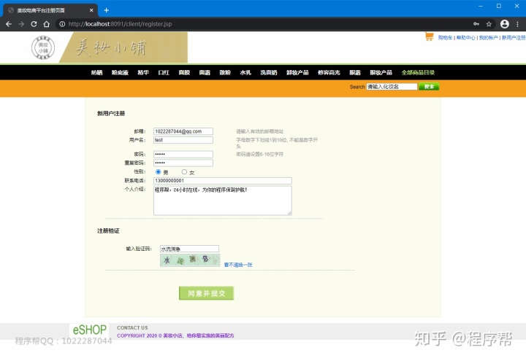Screen dimensions: 526x361
Task: Click the 同意并提交 submit button
Action: coord(206,293)
